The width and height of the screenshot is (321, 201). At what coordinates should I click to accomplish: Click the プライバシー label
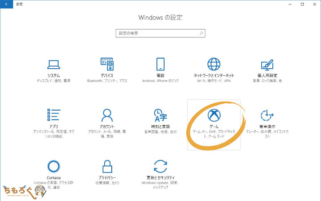coord(107,178)
